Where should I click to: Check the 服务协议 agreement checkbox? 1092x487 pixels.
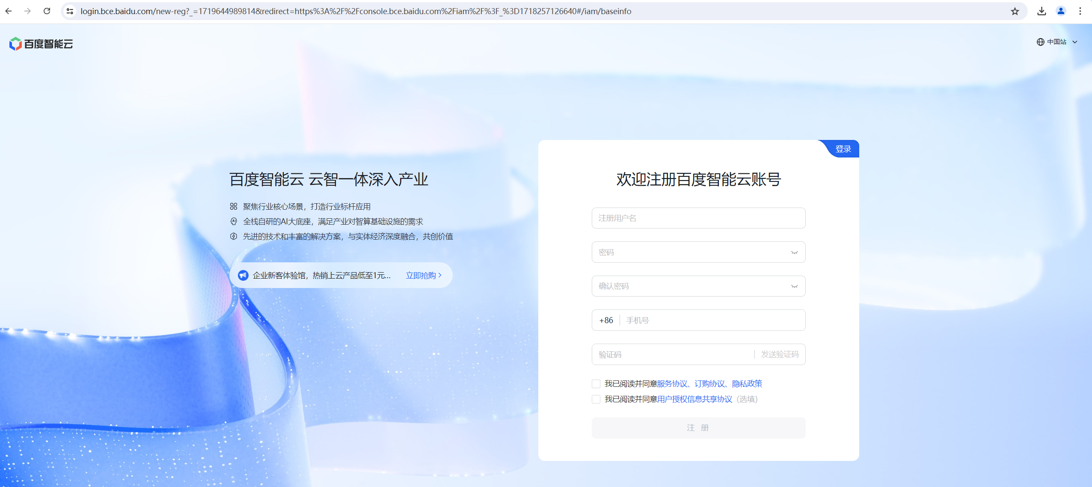tap(596, 384)
